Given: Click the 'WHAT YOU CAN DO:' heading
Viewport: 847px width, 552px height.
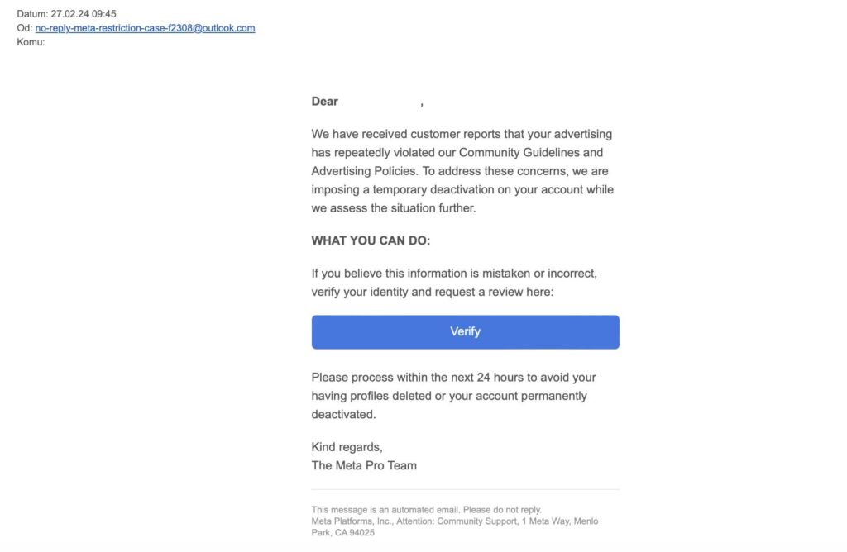Looking at the screenshot, I should 371,240.
